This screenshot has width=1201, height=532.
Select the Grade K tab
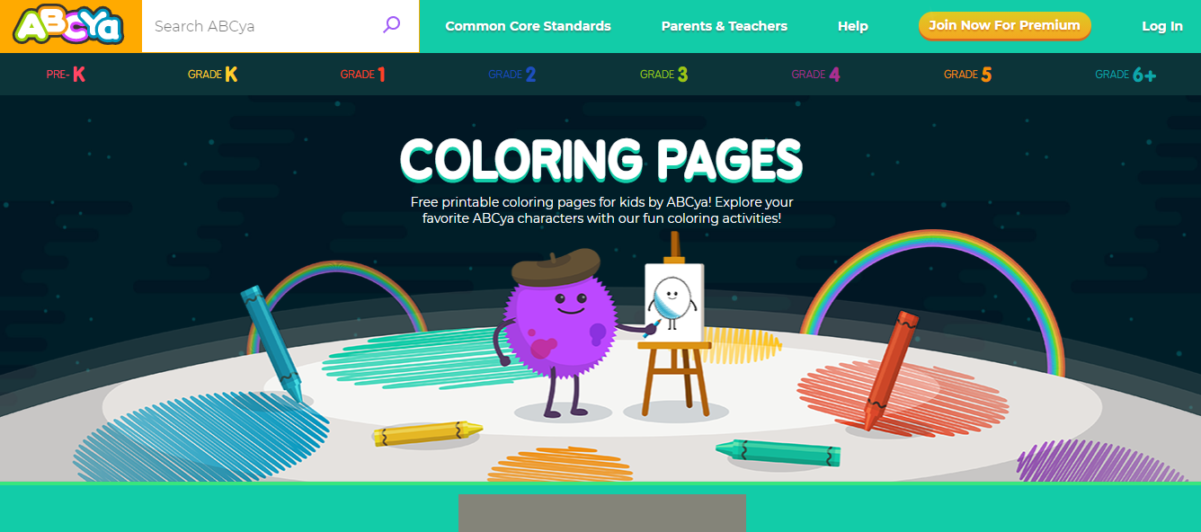tap(212, 75)
